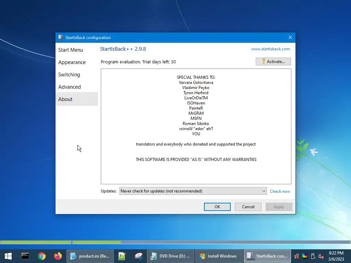Open the Snipping Tool taskbar icon
The width and height of the screenshot is (351, 263).
tap(138, 256)
